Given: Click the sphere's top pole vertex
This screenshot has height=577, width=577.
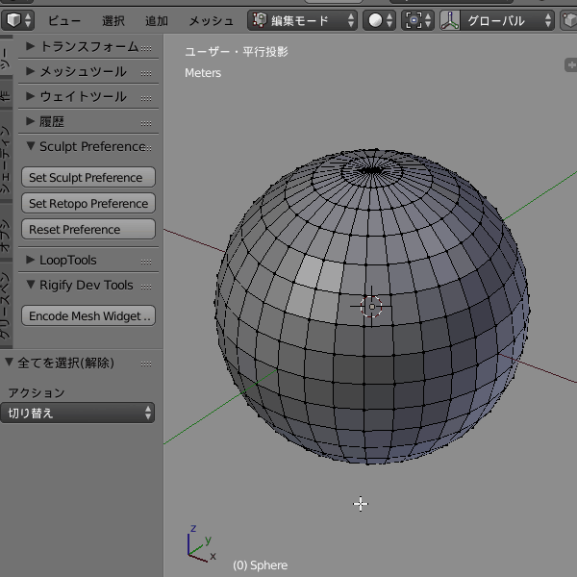Looking at the screenshot, I should coord(373,171).
